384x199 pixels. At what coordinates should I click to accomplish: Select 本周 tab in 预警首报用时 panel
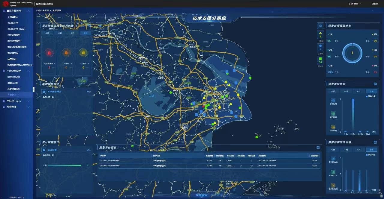pyautogui.click(x=346, y=91)
